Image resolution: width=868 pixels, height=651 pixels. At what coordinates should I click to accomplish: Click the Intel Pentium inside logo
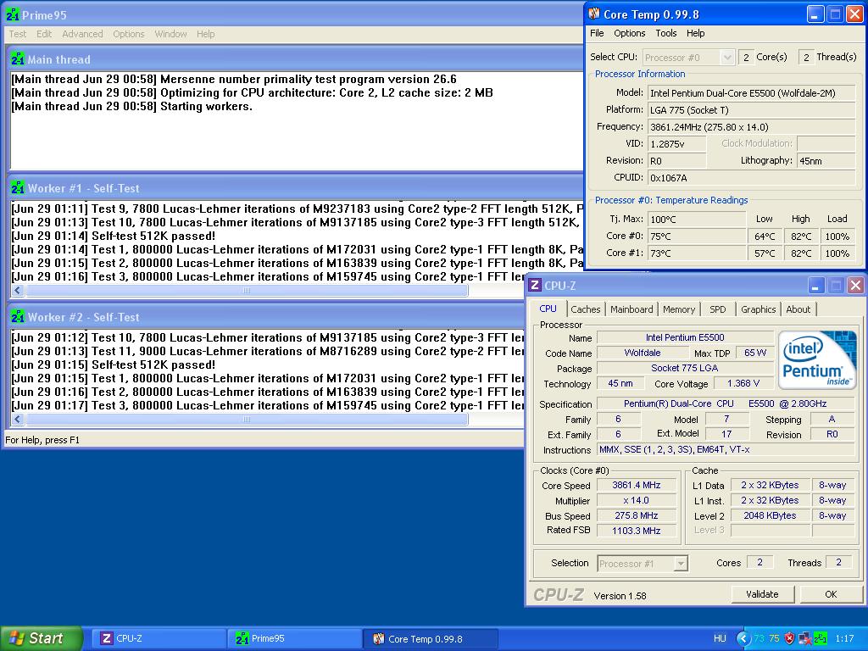[817, 360]
